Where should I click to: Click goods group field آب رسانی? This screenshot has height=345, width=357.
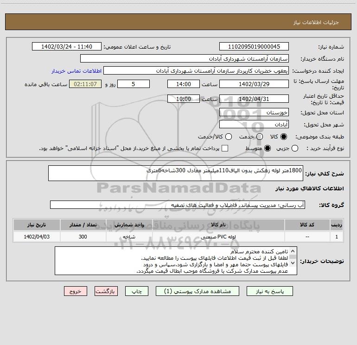click(178, 205)
